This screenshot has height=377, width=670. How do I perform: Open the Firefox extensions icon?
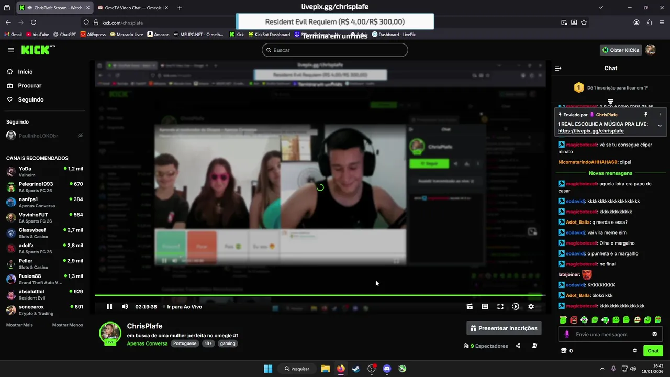(x=649, y=23)
